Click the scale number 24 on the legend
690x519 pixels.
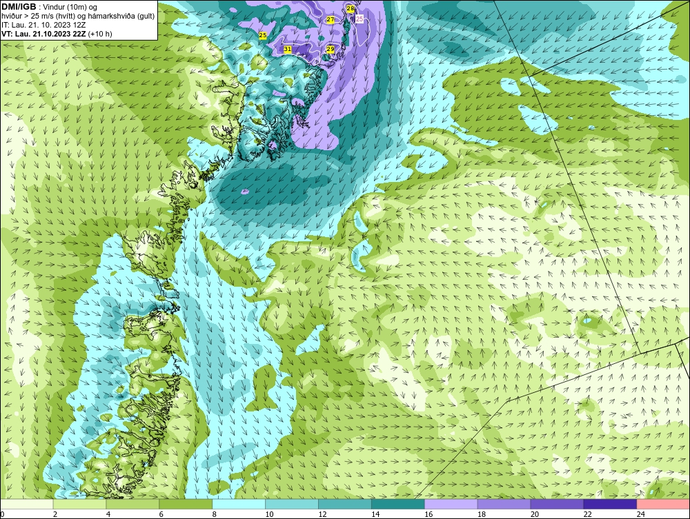pyautogui.click(x=641, y=514)
